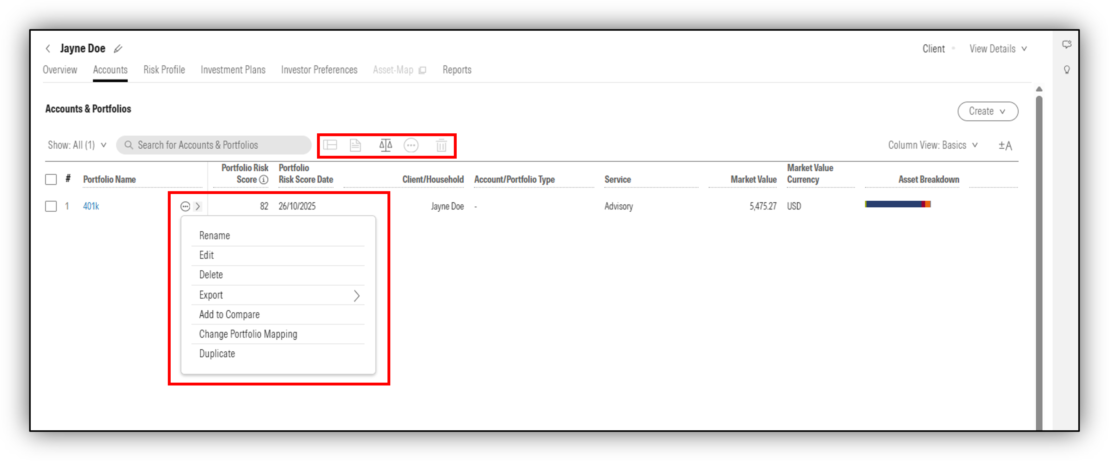Choose Rename from the context menu
Image resolution: width=1109 pixels, height=461 pixels.
coord(278,236)
